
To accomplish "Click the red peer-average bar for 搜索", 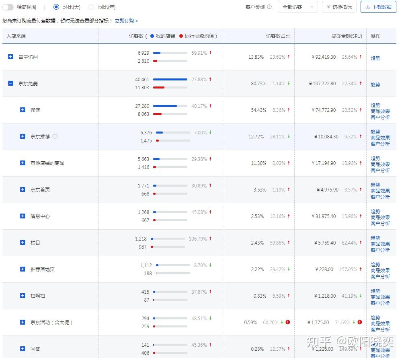I will click(158, 114).
